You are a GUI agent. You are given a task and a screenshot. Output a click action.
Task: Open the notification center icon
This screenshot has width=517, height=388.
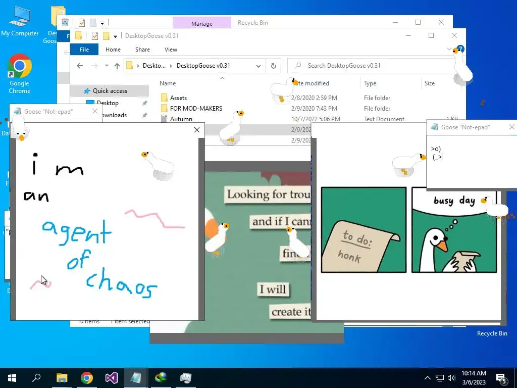tap(501, 378)
